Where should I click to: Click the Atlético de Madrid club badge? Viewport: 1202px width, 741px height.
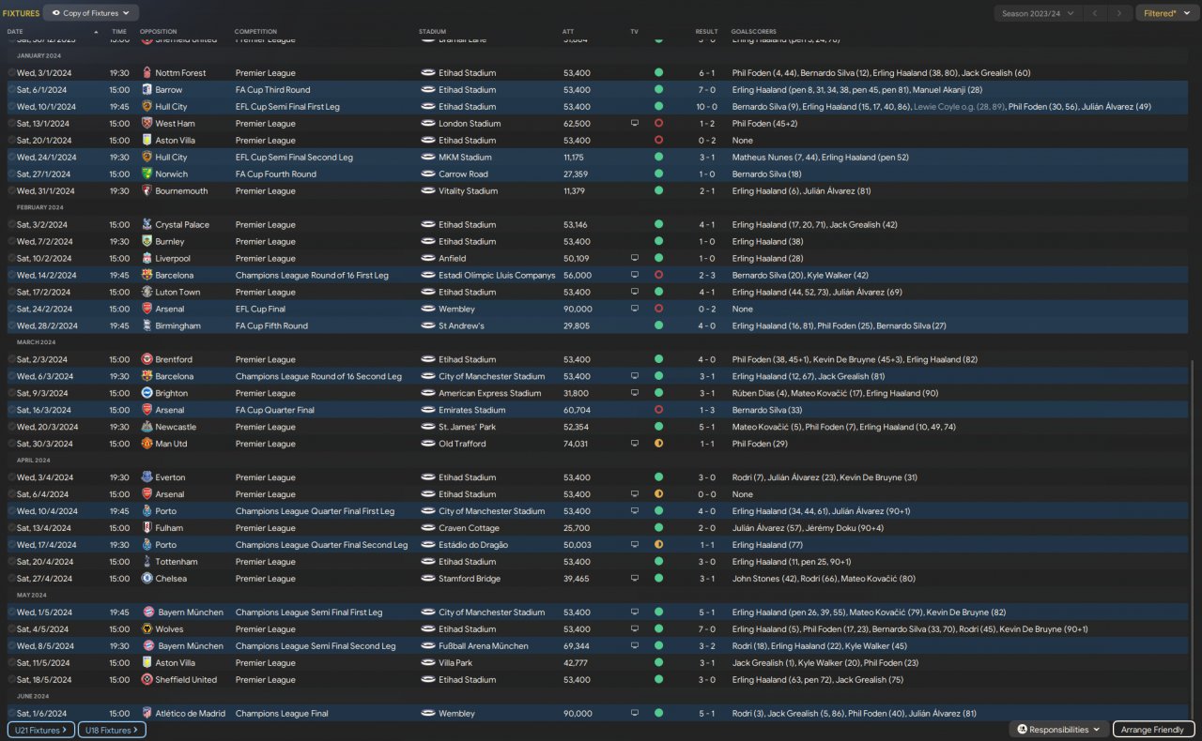146,714
